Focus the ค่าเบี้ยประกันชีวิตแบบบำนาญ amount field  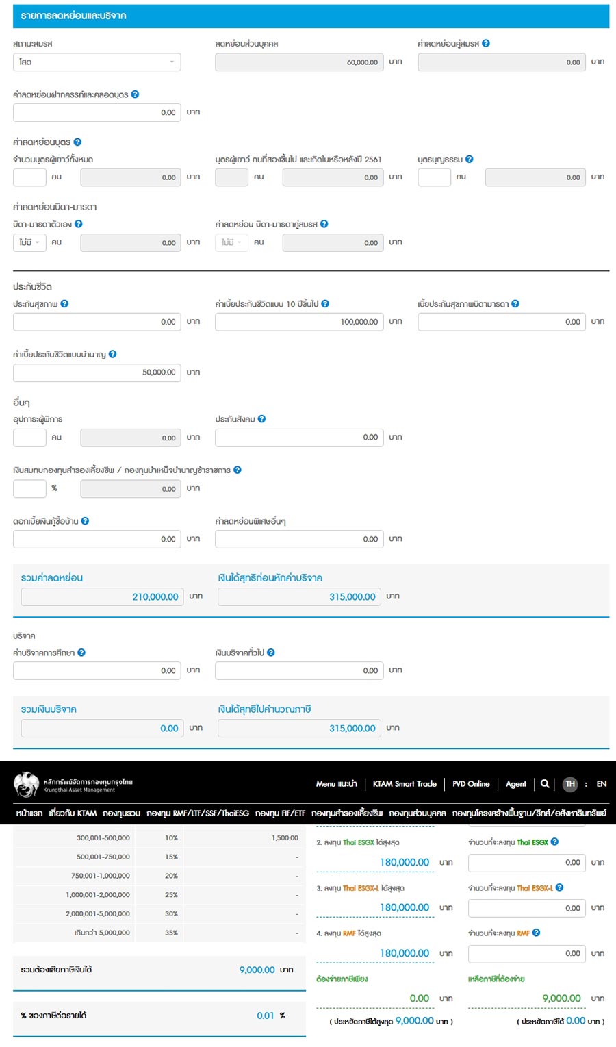pos(97,373)
